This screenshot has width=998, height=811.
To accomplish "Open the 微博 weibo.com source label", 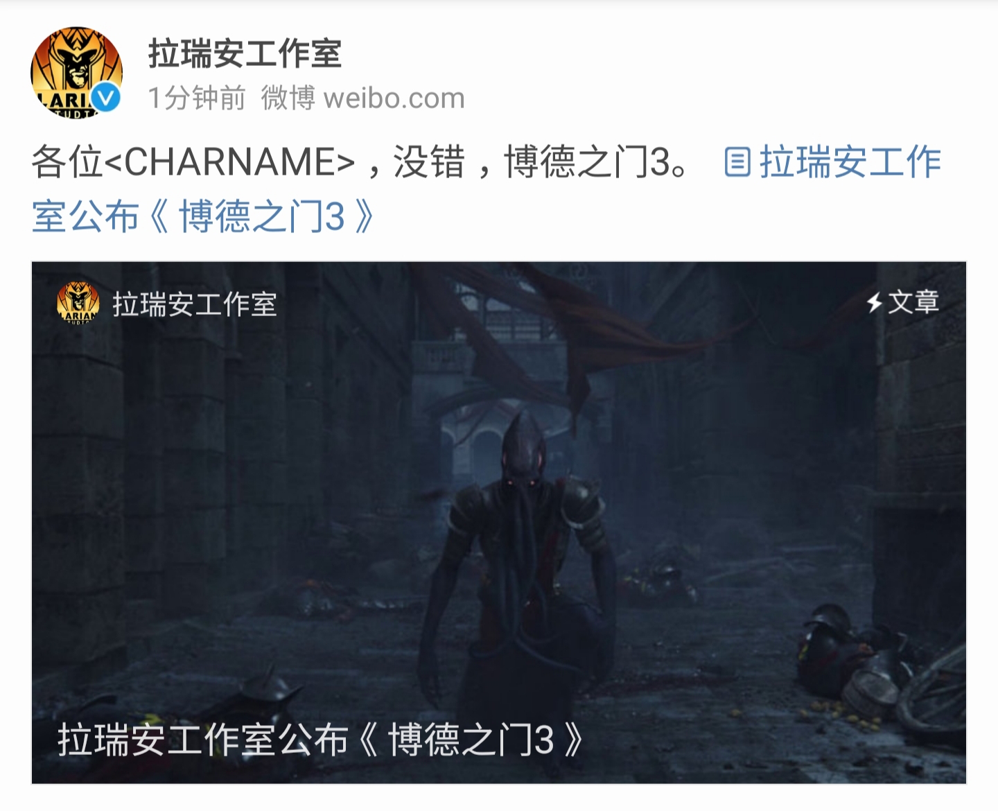I will click(362, 98).
